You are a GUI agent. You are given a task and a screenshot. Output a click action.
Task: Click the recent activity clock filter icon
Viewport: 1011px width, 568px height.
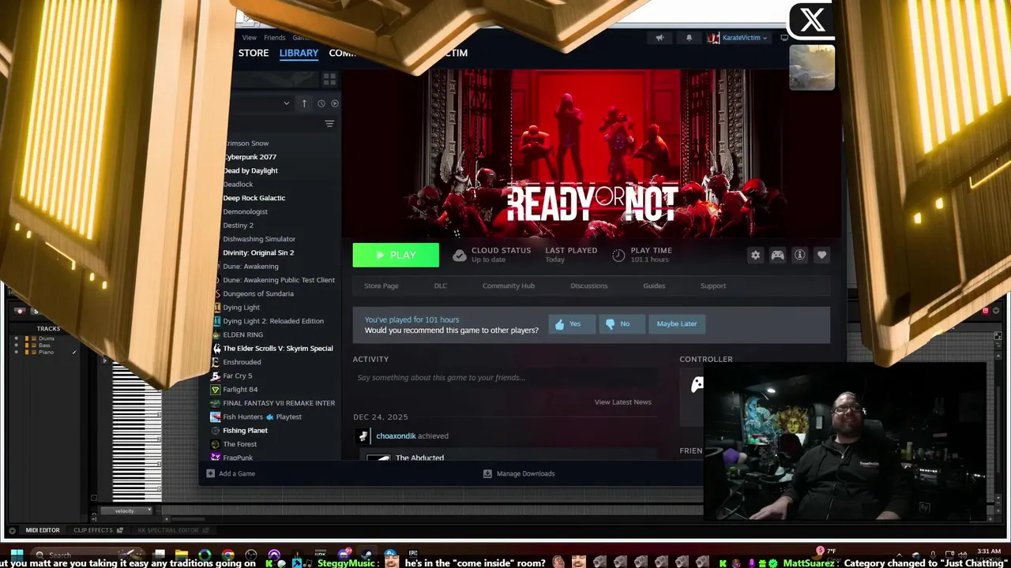tap(321, 103)
